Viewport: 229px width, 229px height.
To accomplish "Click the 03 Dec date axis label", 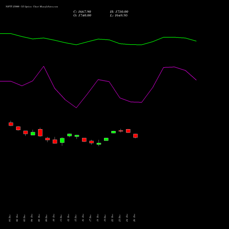I will coord(24,218).
